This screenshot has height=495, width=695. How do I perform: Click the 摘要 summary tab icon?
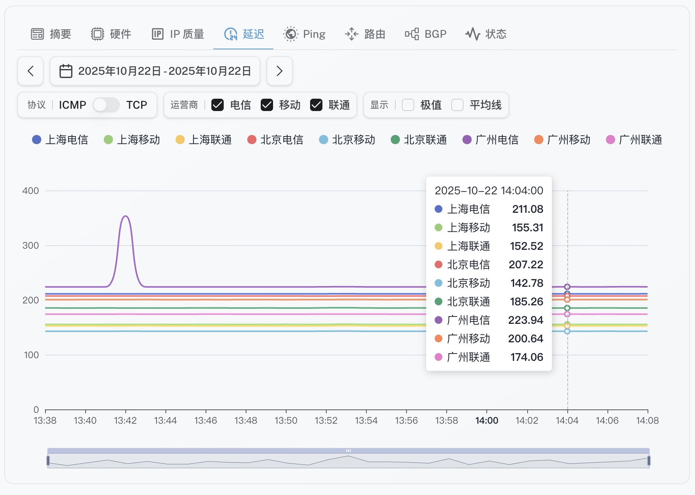(37, 34)
